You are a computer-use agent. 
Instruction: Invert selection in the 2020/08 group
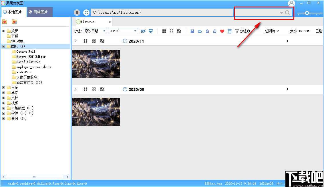tap(102, 89)
